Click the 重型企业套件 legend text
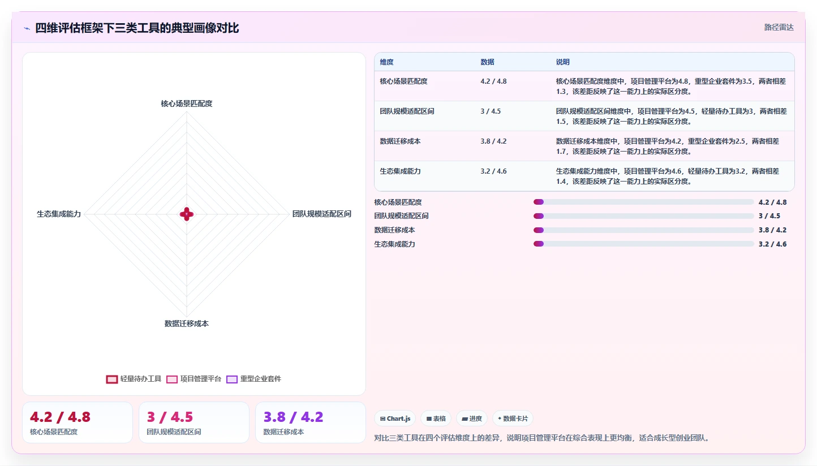Screen dimensions: 817x466 261,379
